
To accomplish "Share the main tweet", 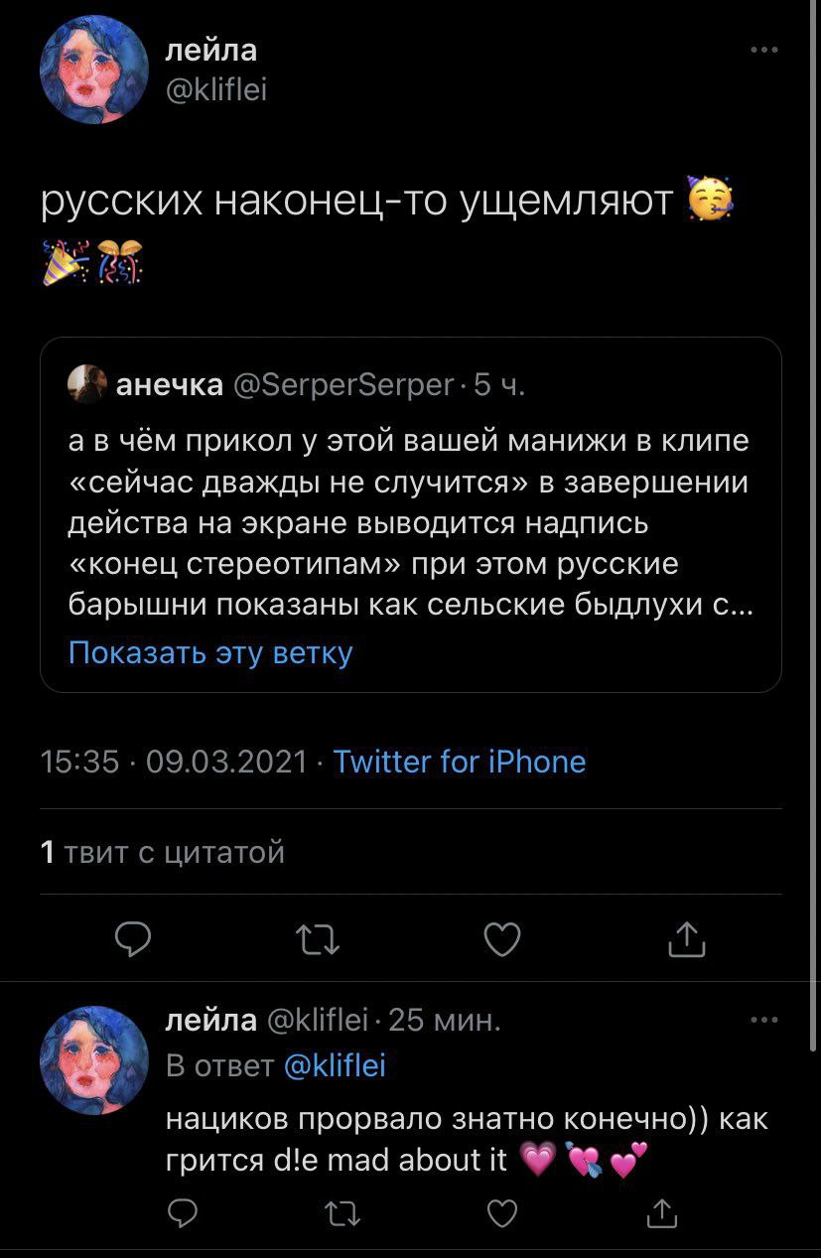I will click(686, 938).
